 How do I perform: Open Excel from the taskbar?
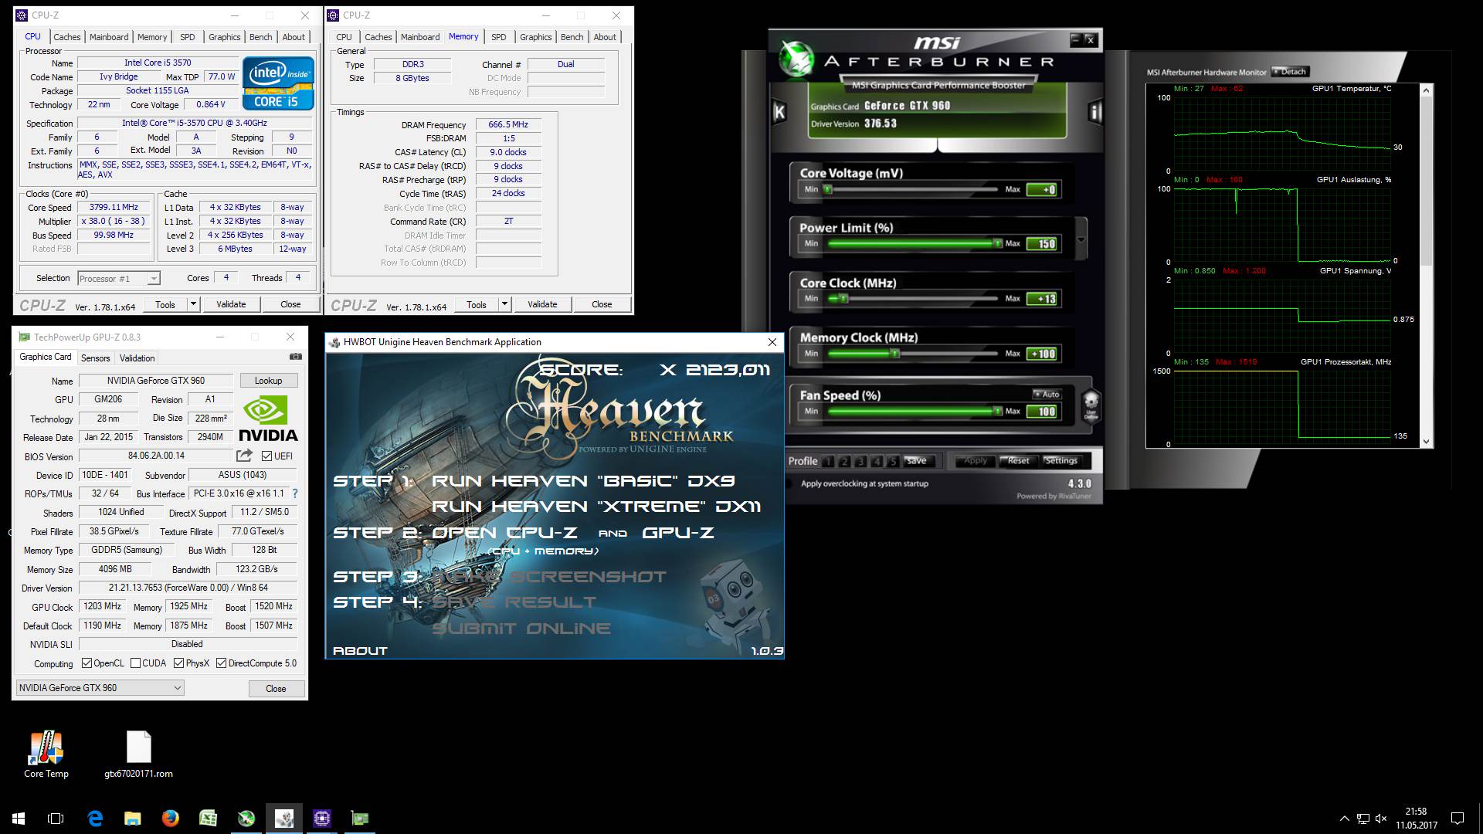[209, 819]
